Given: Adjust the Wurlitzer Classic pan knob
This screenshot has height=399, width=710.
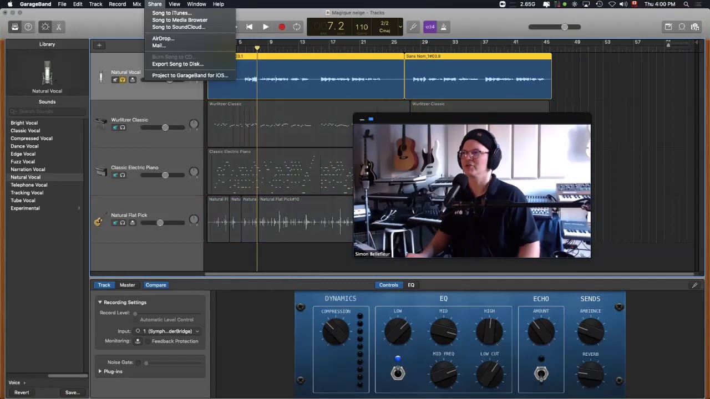Looking at the screenshot, I should point(194,125).
